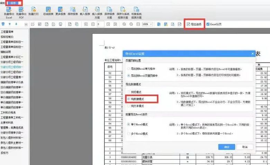
Task: Click the 批量导出 Excel toolbar icon
Action: 9,11
